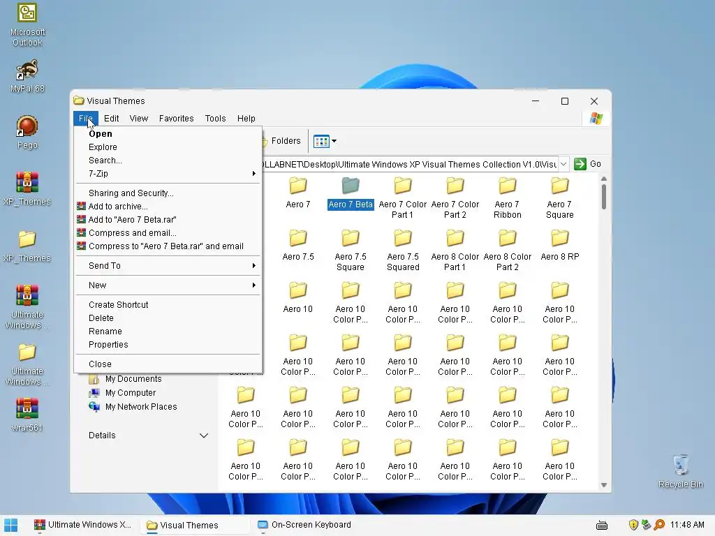The height and width of the screenshot is (536, 715).
Task: Open the Microsoft Outlook desktop icon
Action: tap(27, 25)
